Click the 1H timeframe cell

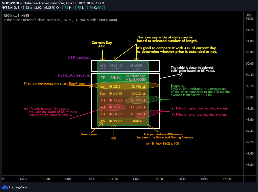[x=103, y=100]
